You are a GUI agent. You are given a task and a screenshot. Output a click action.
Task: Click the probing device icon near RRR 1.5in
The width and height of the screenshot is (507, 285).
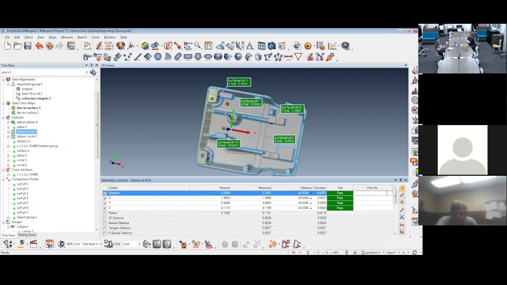(61, 244)
